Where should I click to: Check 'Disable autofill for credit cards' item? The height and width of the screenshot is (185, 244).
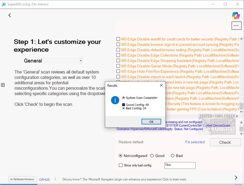pos(118,39)
